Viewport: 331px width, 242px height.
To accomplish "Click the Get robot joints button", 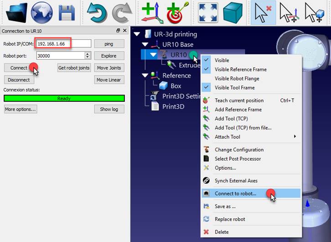I will (74, 68).
